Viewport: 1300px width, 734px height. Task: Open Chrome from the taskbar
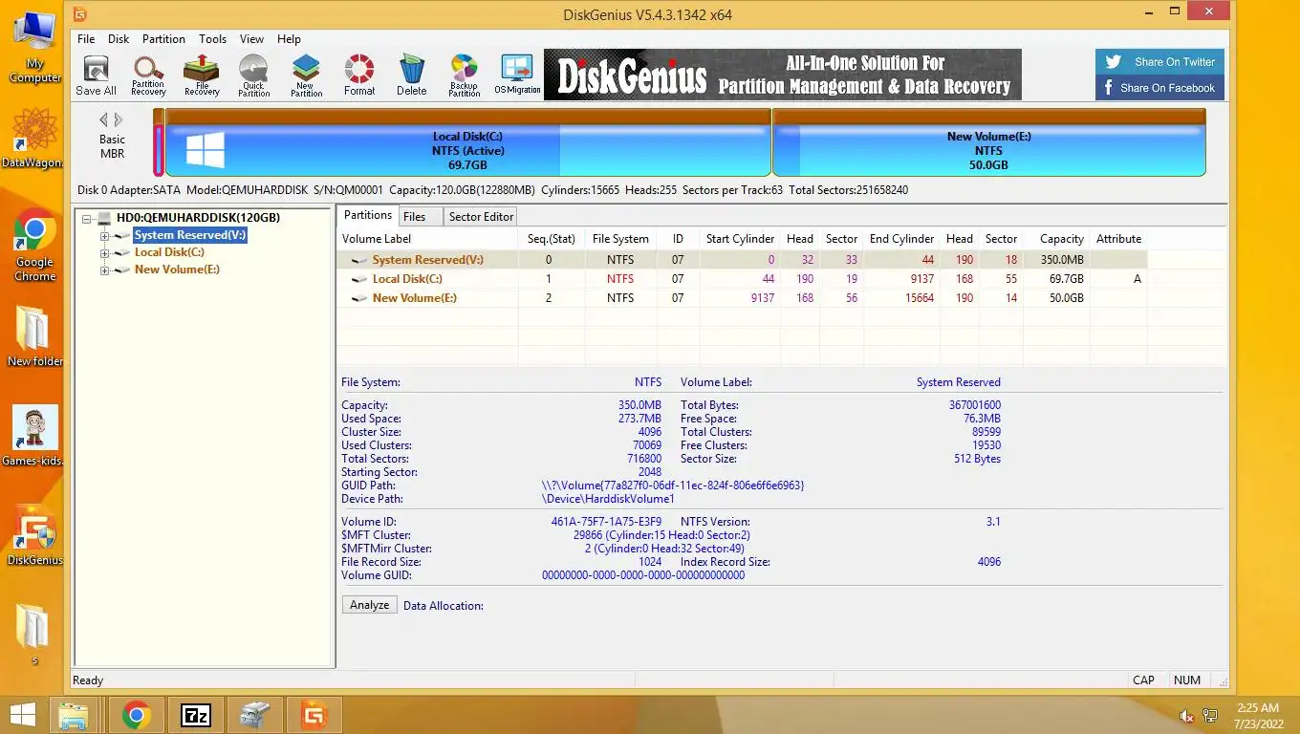pos(137,715)
